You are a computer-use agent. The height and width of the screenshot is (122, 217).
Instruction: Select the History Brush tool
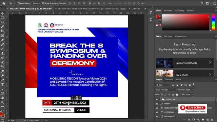click(2, 58)
